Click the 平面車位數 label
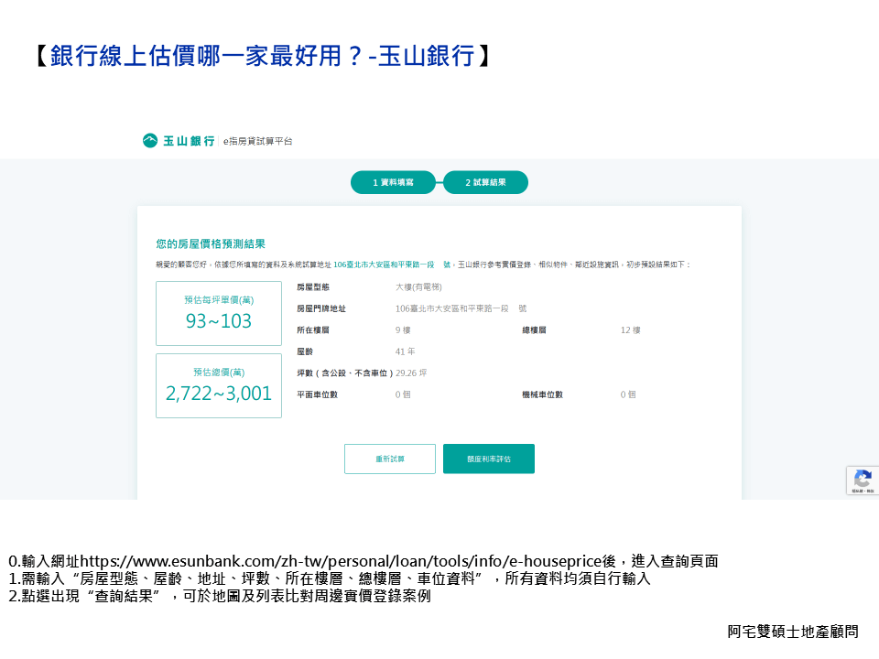Image resolution: width=879 pixels, height=659 pixels. tap(318, 394)
